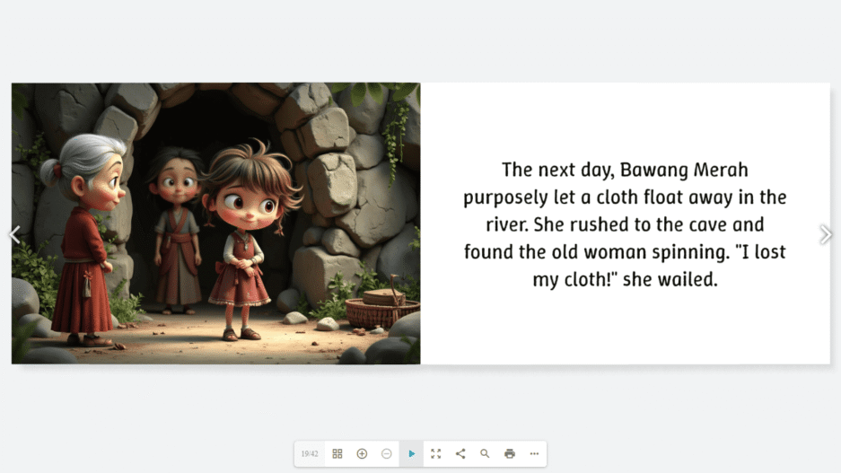Start autoplay with the play button
The width and height of the screenshot is (841, 473).
click(411, 453)
